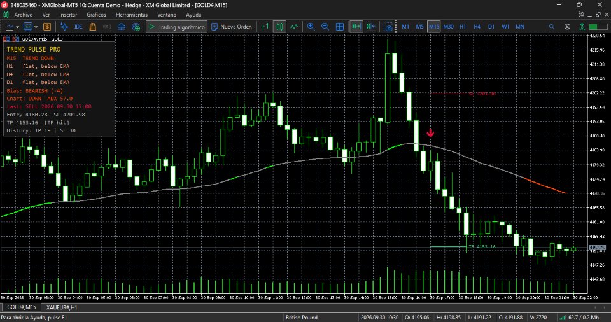Open the Market Watch dollar icon
The height and width of the screenshot is (322, 611).
coord(47,27)
